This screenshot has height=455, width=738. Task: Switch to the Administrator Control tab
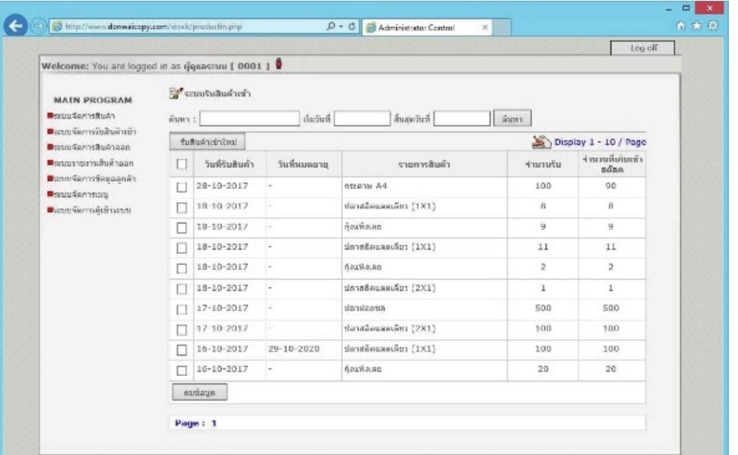[425, 27]
